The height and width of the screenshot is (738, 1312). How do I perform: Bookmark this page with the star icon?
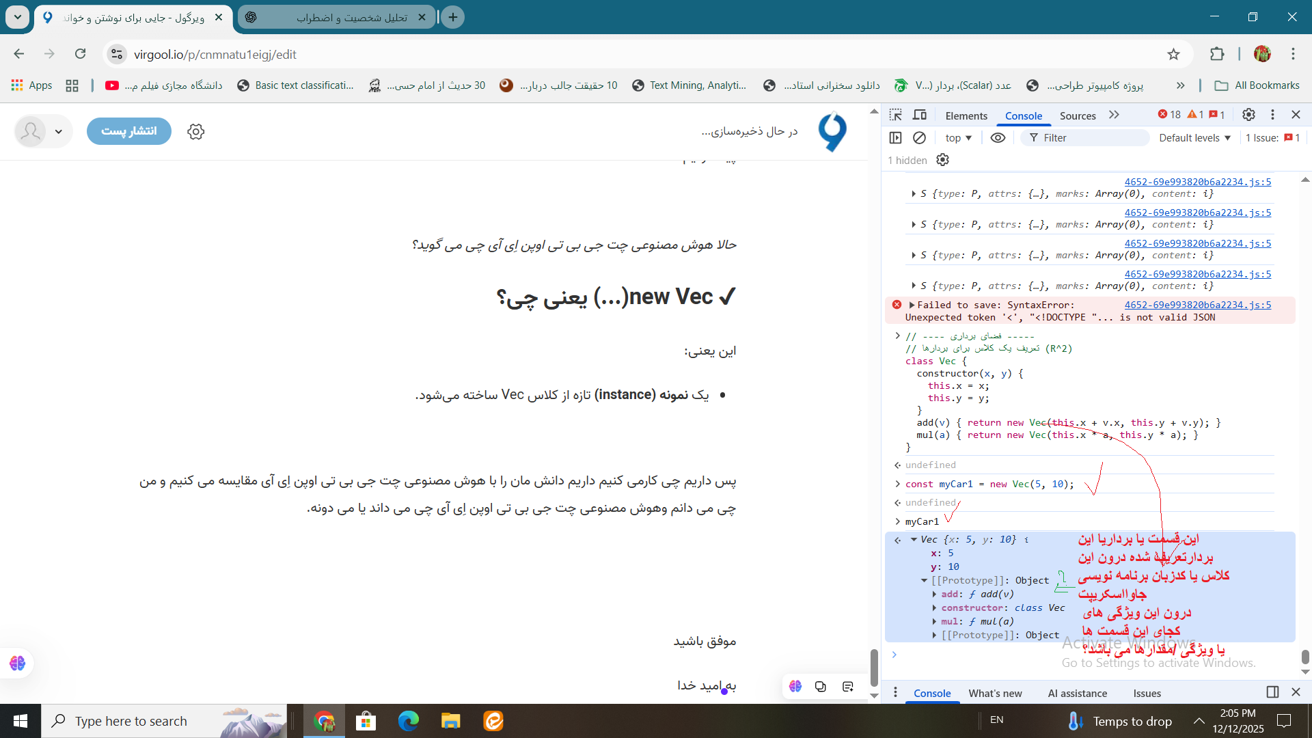coord(1173,54)
